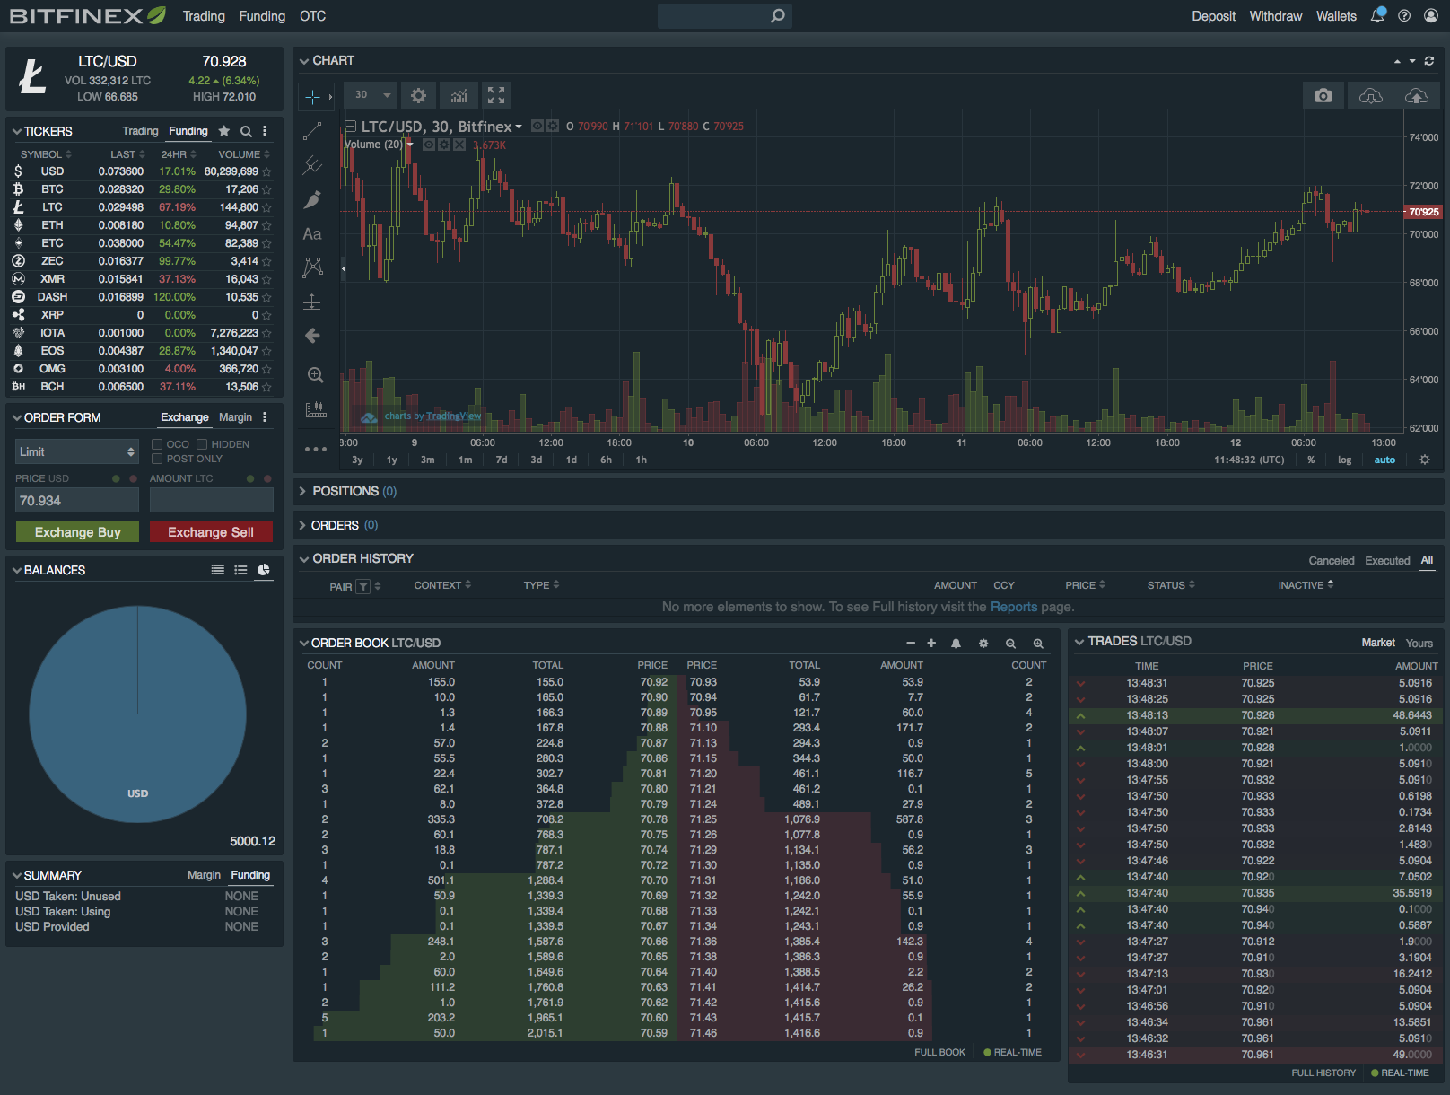The width and height of the screenshot is (1450, 1095).
Task: Collapse the TICKERS panel
Action: (x=17, y=131)
